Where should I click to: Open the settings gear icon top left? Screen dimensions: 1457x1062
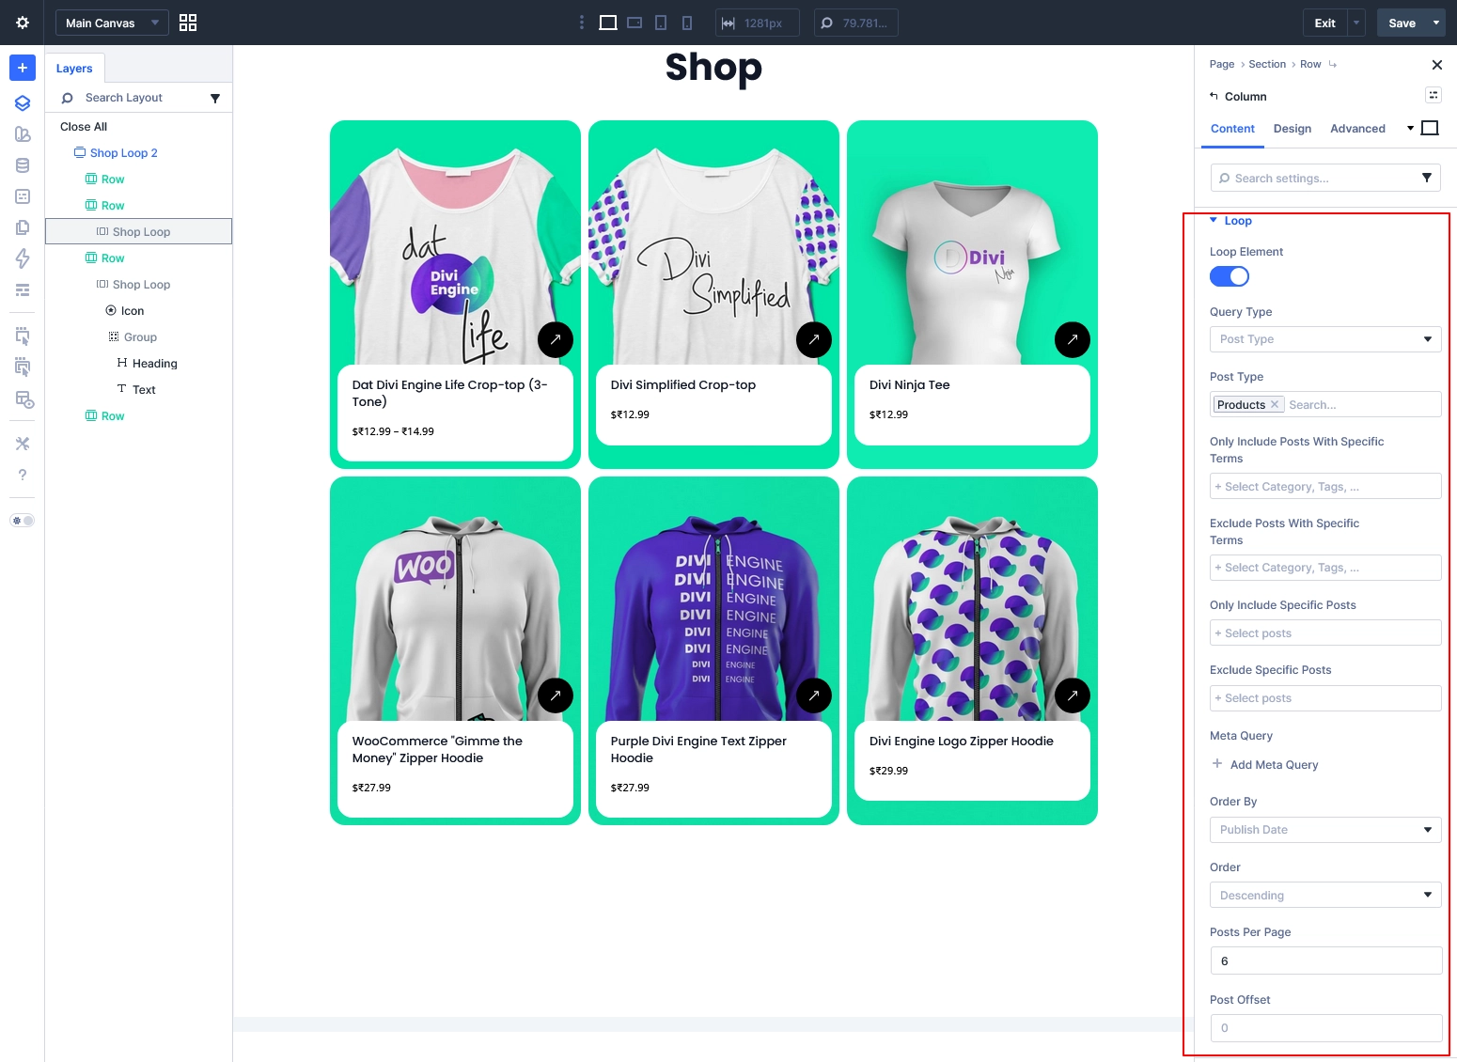[22, 22]
